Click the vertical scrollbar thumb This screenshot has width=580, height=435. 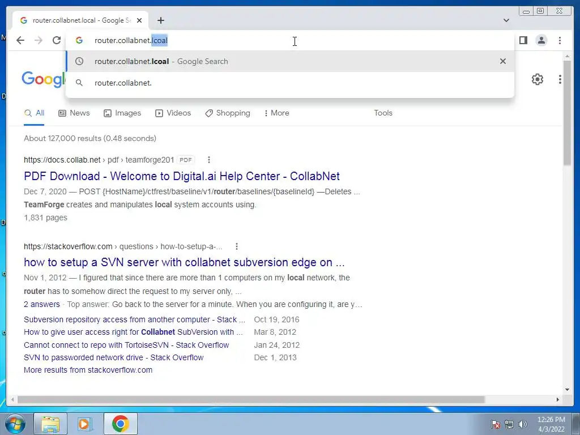pyautogui.click(x=567, y=113)
